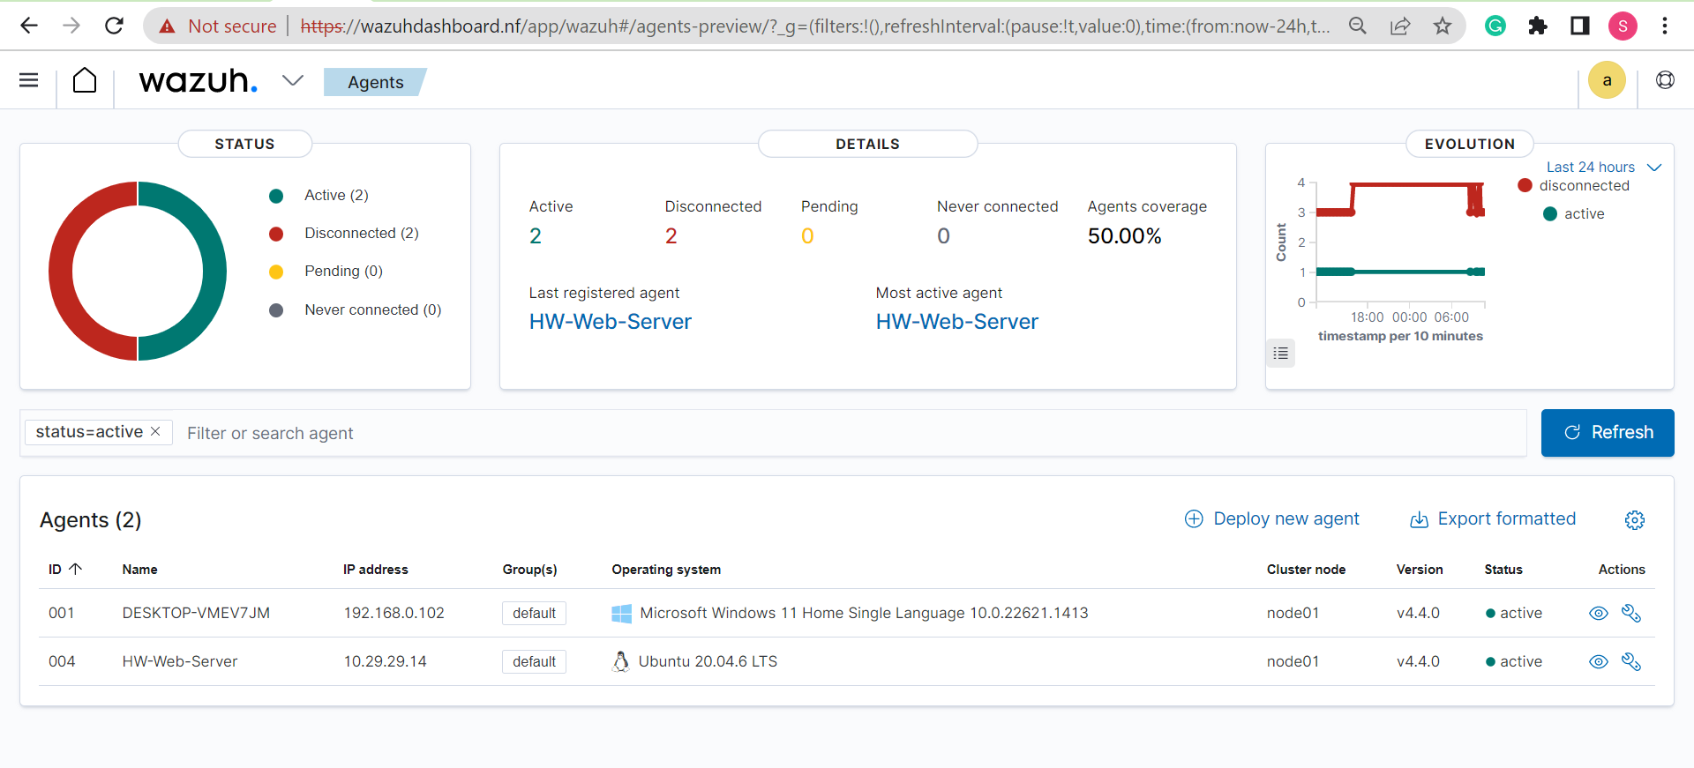View details of agent HW-Web-Server

pos(1599,661)
